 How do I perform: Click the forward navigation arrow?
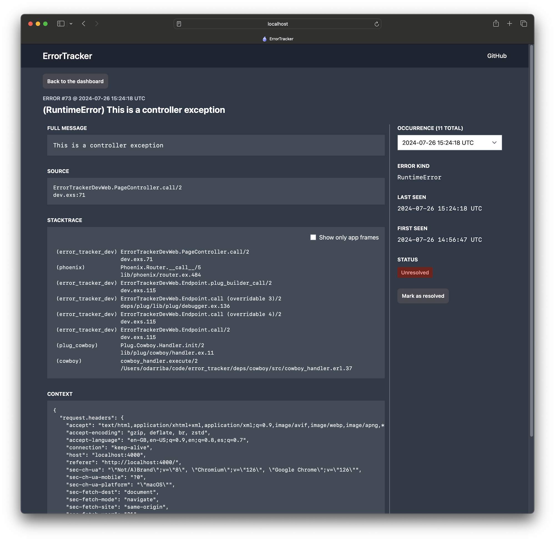pyautogui.click(x=97, y=24)
